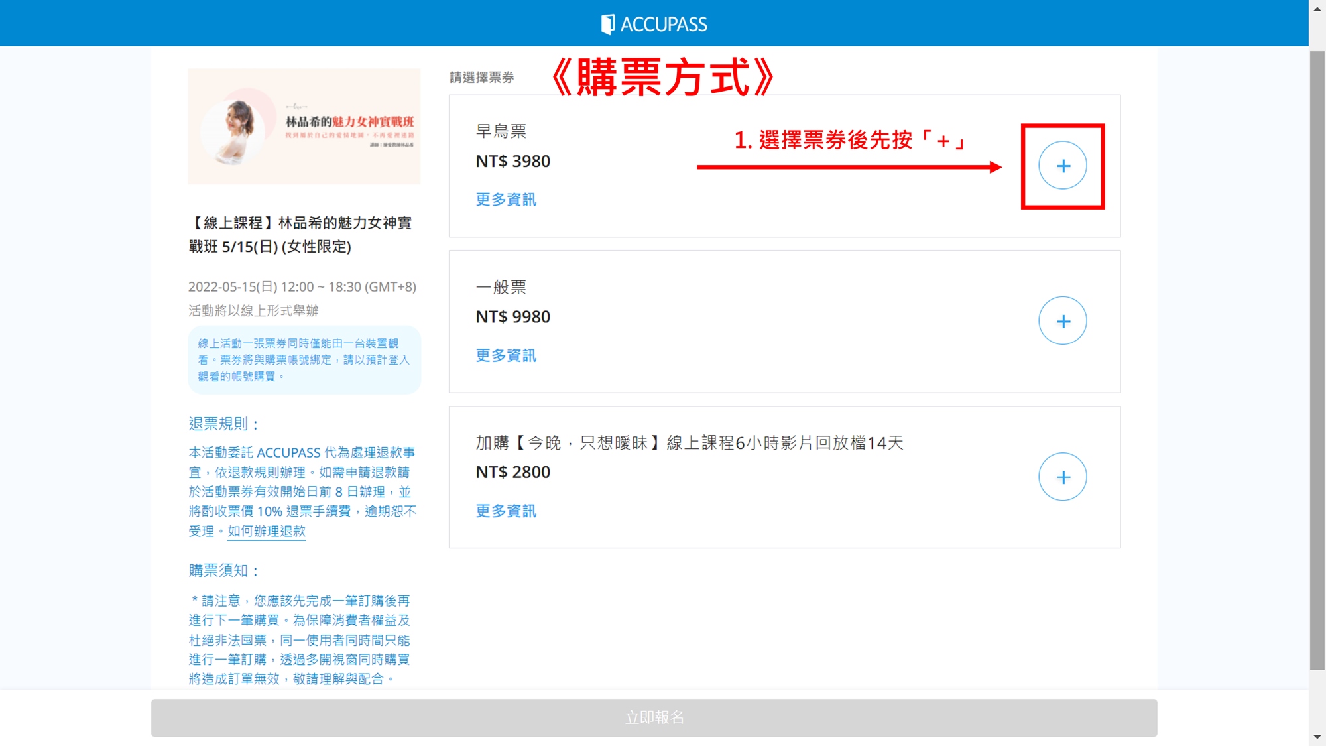The height and width of the screenshot is (746, 1326).
Task: Click the course banner thumbnail image
Action: coord(304,126)
